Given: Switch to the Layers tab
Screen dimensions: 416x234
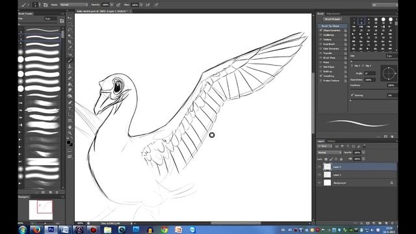Looking at the screenshot, I should point(320,141).
